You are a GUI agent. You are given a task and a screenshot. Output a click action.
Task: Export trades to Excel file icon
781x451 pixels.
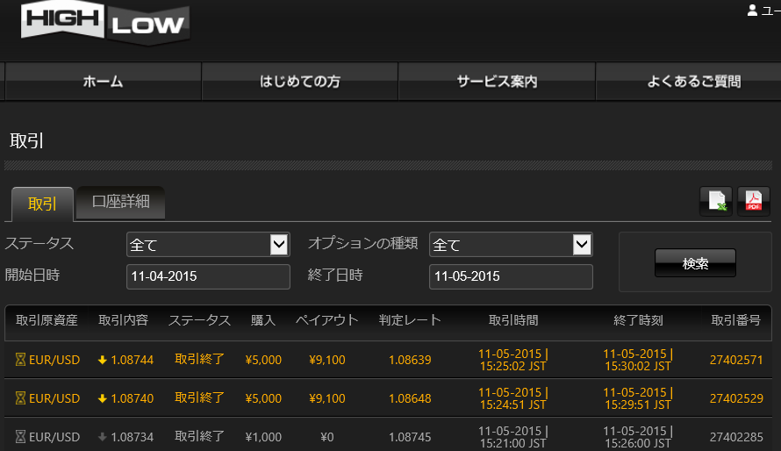(715, 202)
